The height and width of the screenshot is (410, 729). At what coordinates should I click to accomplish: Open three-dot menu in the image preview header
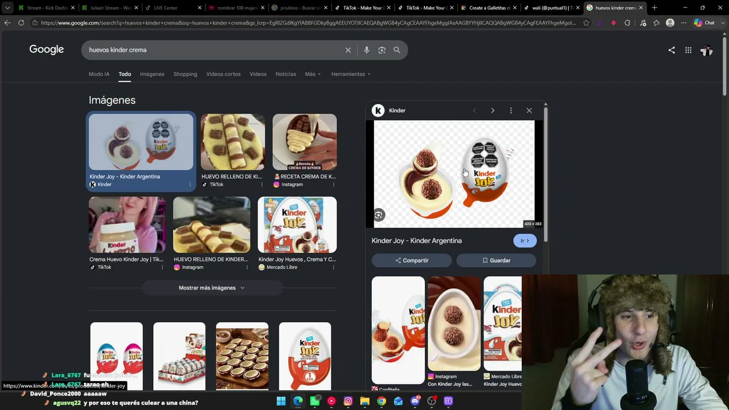click(x=511, y=110)
